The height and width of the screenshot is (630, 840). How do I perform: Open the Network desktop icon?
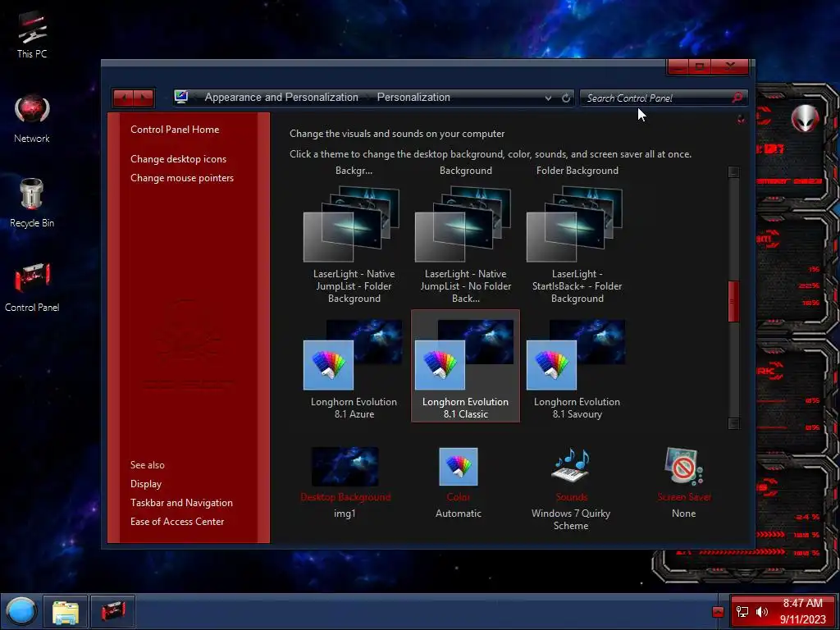(32, 119)
